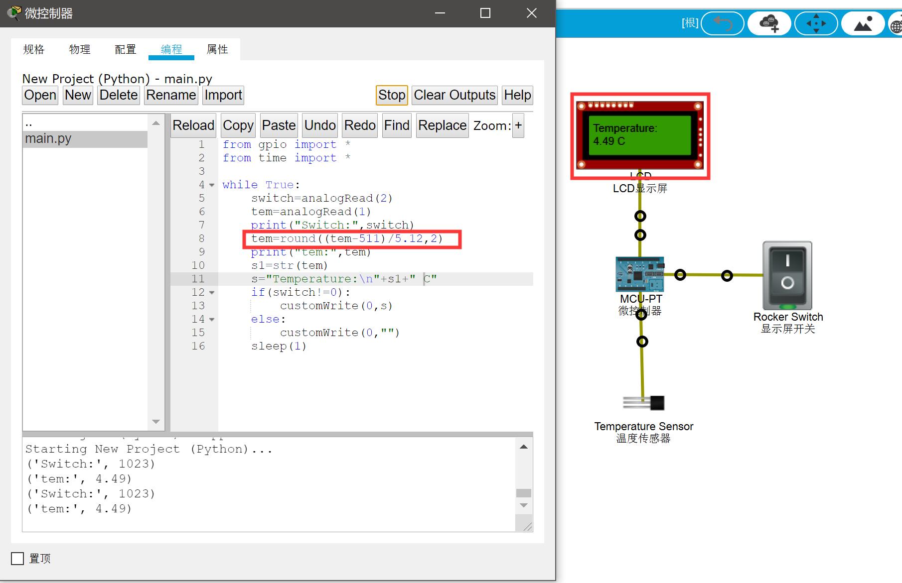The image size is (902, 583).
Task: Click the Delete button
Action: 119,95
